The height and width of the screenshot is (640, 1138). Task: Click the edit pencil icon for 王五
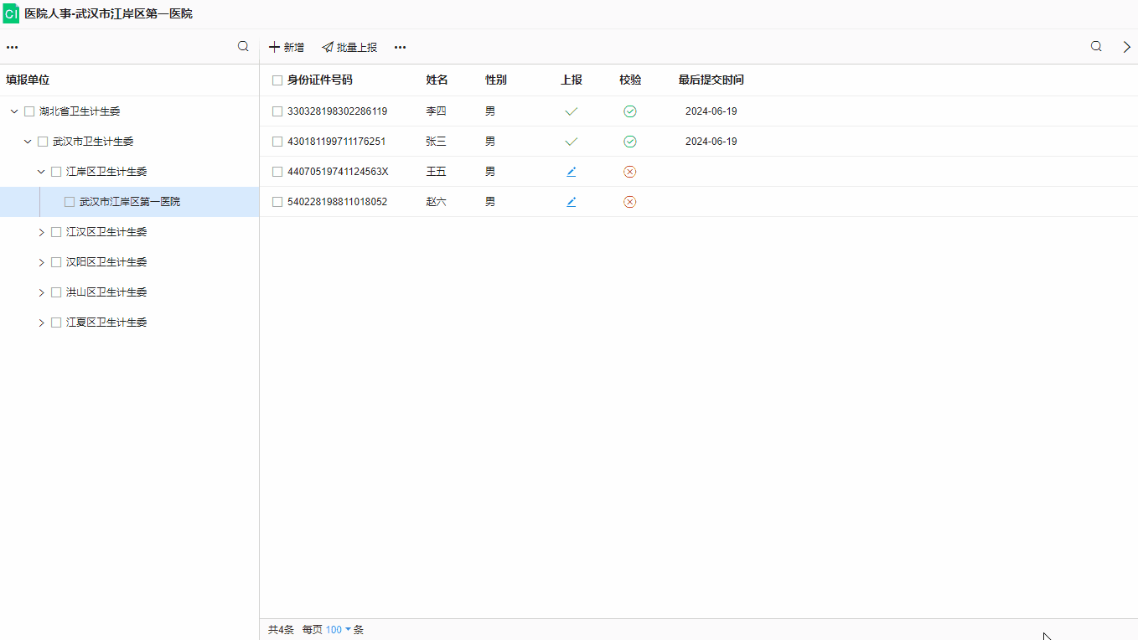tap(572, 172)
